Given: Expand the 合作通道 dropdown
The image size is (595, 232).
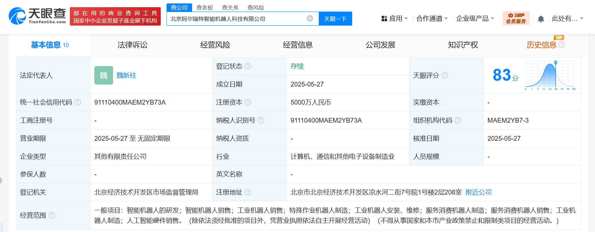Looking at the screenshot, I should click(x=432, y=19).
